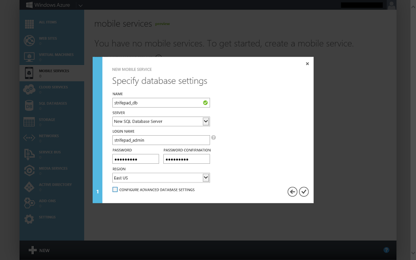Select SQL DATABASES in the sidebar

[x=53, y=103]
